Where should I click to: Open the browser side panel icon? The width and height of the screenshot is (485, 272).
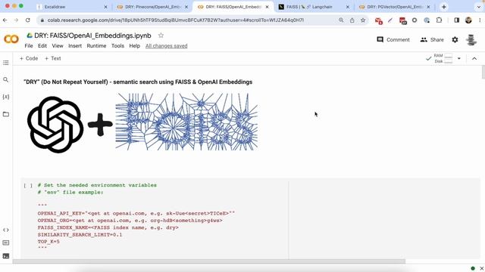pos(456,20)
